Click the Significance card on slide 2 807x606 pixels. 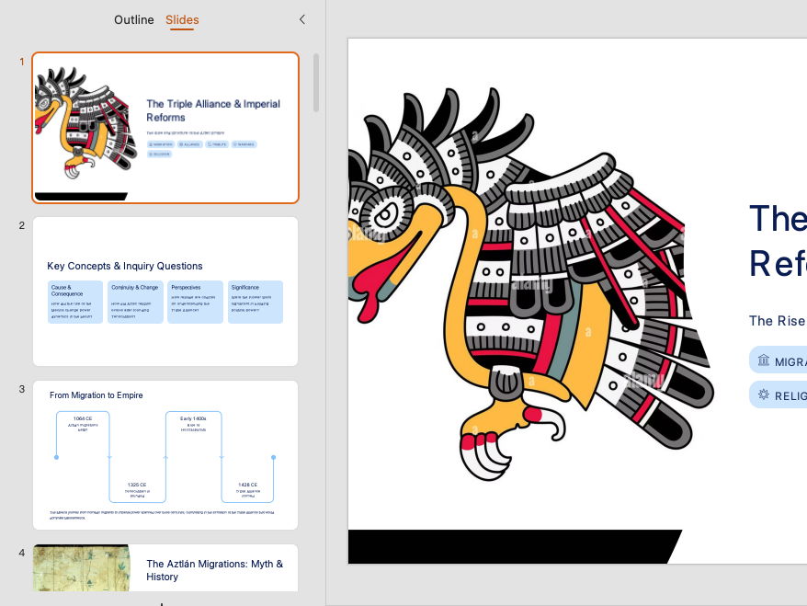256,302
